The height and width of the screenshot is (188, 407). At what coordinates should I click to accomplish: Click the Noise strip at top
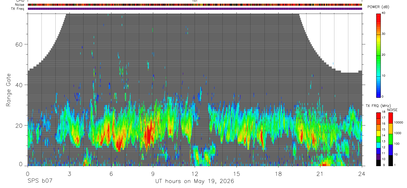pos(195,5)
